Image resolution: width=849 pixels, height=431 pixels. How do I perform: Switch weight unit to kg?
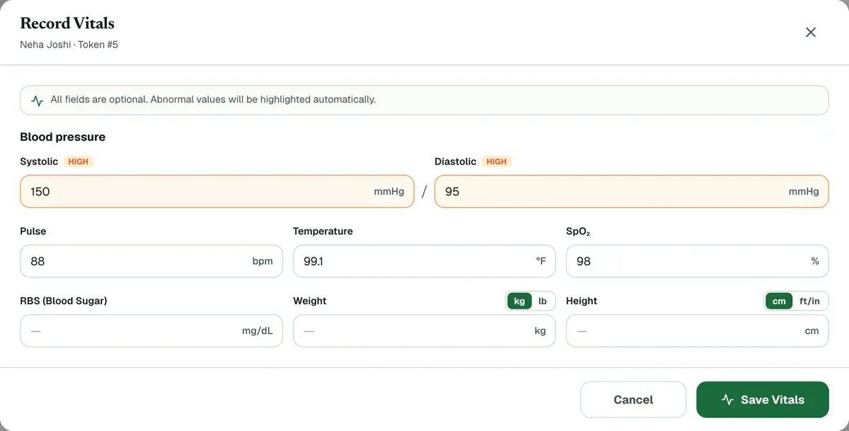(519, 301)
